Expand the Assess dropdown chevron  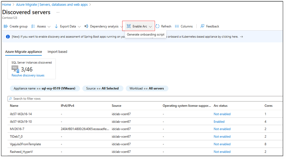point(49,26)
